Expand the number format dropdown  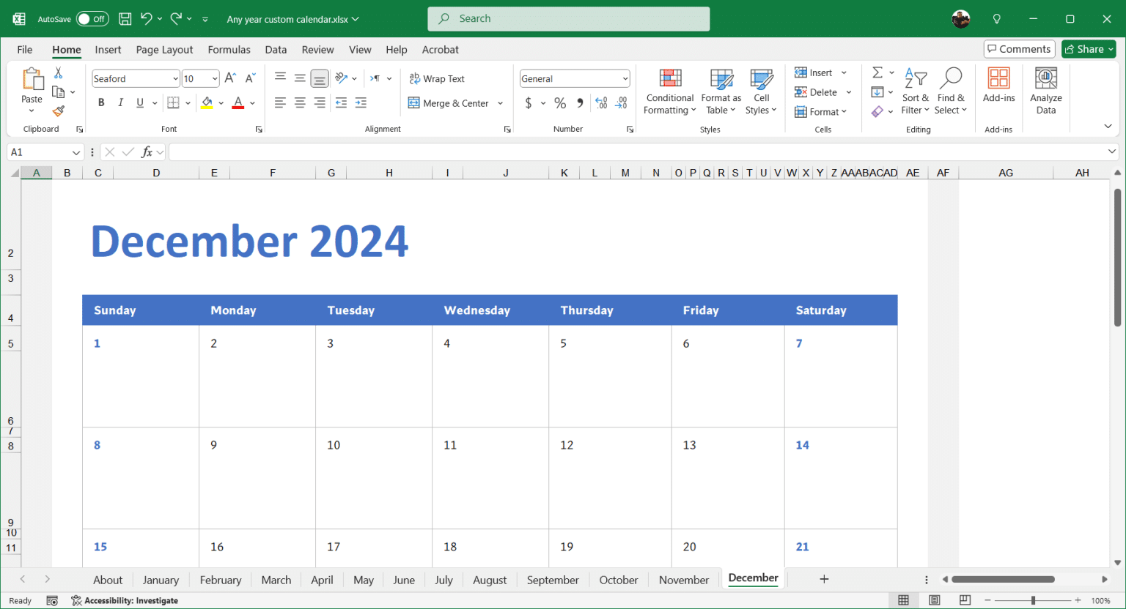(x=624, y=78)
